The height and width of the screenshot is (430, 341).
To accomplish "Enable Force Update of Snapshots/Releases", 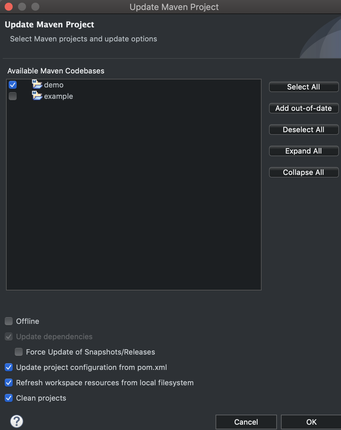I will coord(19,352).
